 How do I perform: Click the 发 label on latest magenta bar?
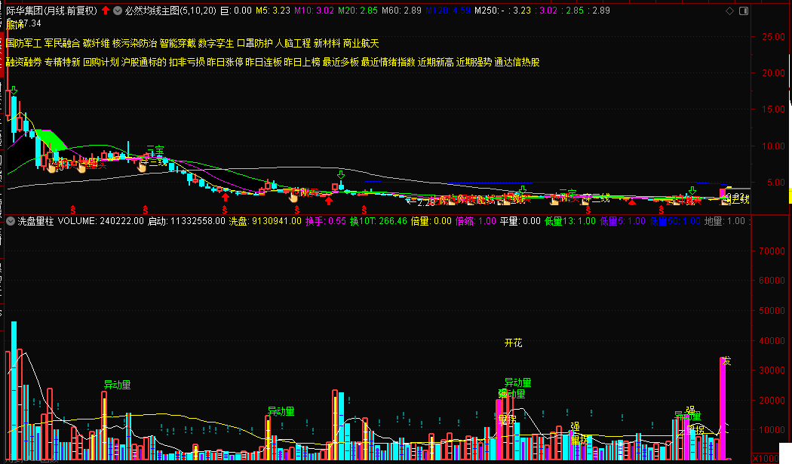(727, 361)
